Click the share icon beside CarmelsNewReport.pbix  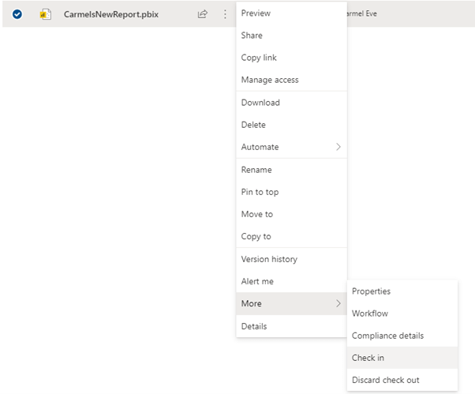coord(203,14)
